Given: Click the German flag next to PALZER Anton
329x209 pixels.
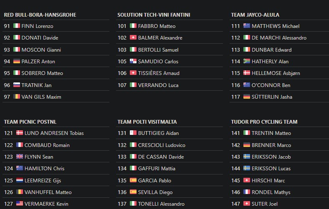Looking at the screenshot, I should point(17,61).
